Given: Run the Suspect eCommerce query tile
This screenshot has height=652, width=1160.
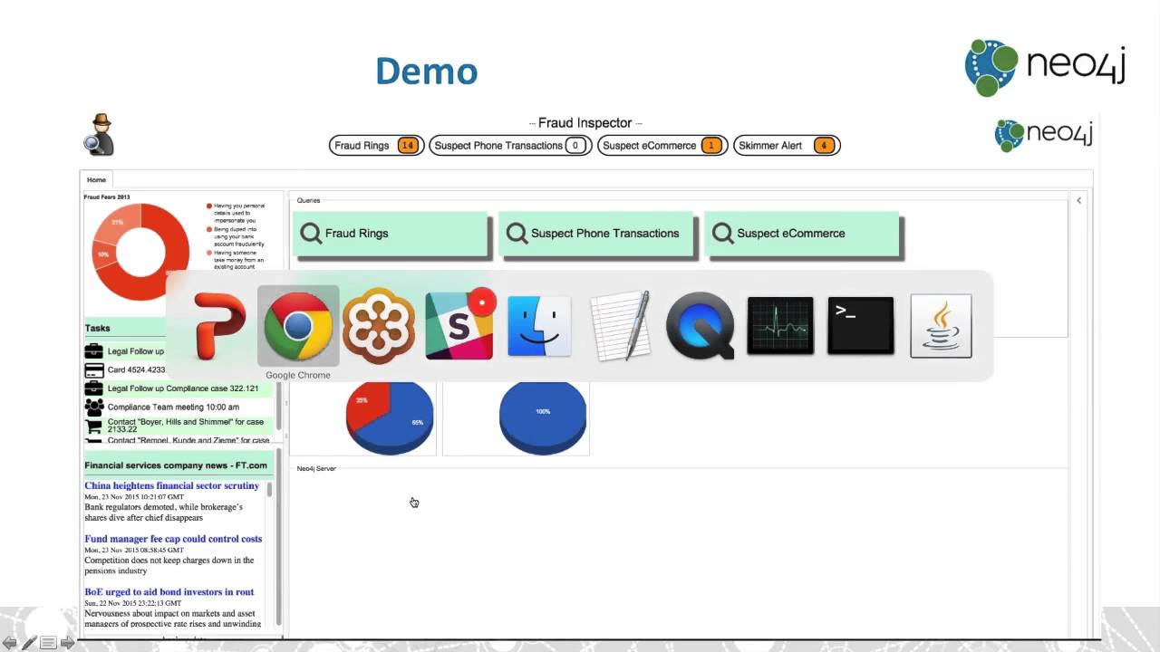Looking at the screenshot, I should [x=802, y=234].
